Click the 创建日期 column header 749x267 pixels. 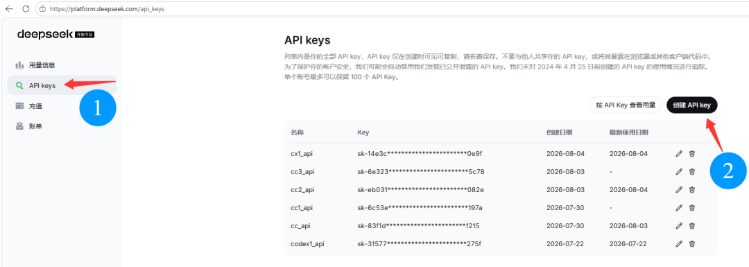click(560, 132)
